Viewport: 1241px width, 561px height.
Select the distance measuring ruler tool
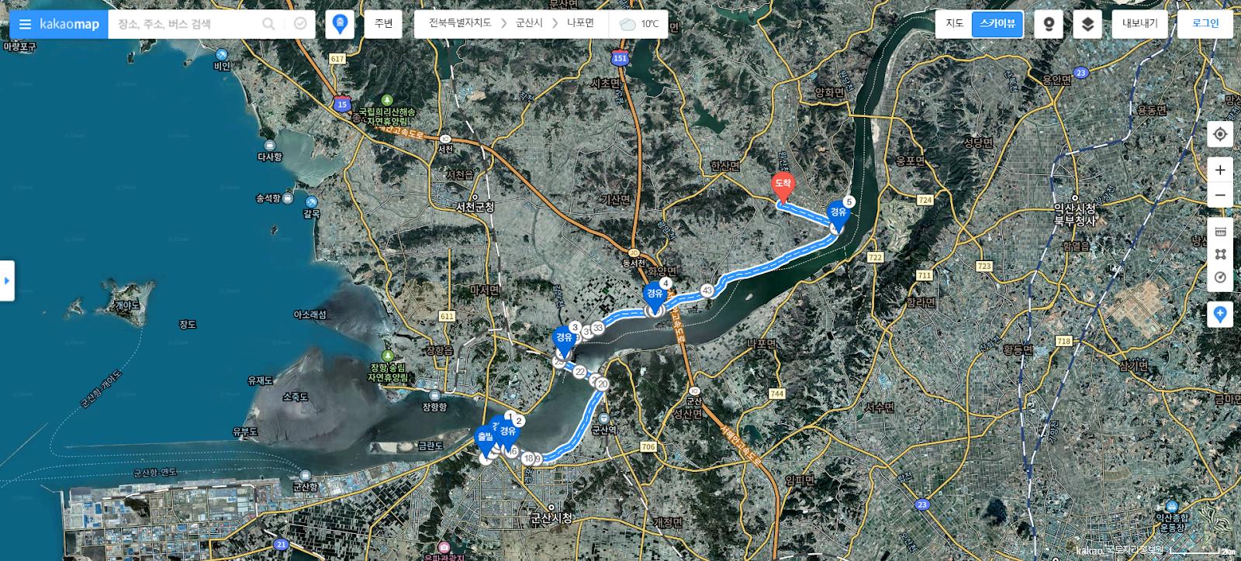pyautogui.click(x=1220, y=231)
